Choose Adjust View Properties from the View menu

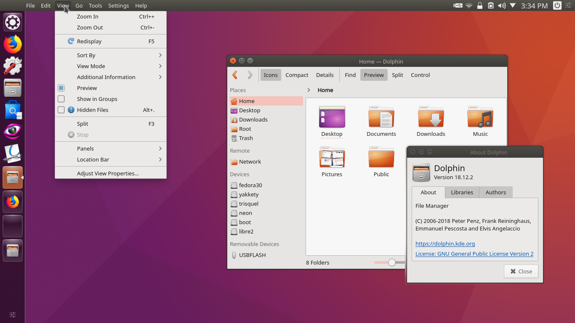(x=111, y=173)
